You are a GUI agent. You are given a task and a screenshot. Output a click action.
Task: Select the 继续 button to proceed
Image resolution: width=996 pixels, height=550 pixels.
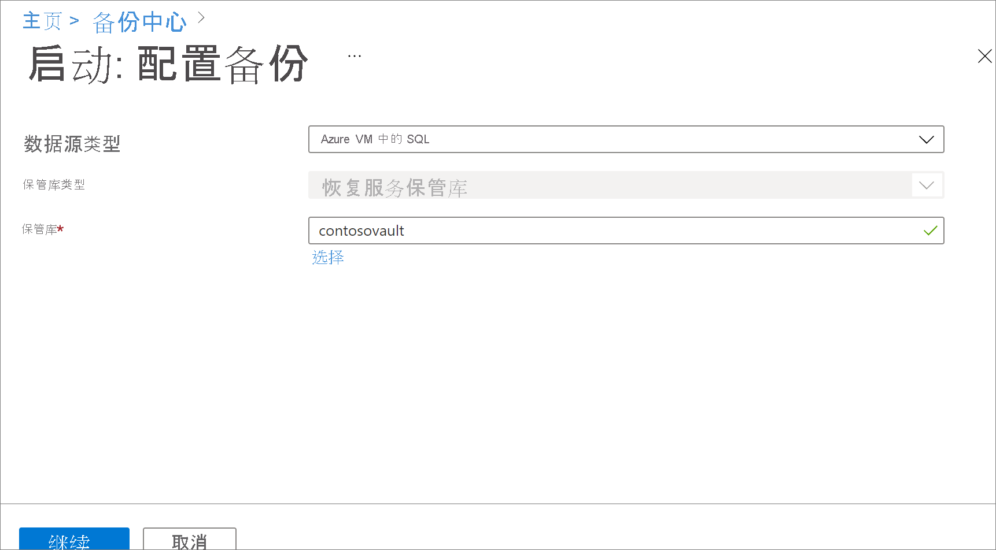coord(74,542)
